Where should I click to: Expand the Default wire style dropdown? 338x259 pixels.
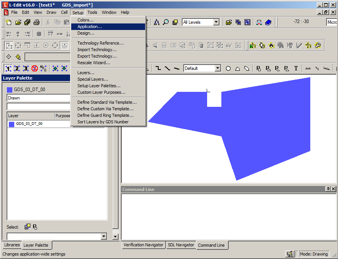218,68
